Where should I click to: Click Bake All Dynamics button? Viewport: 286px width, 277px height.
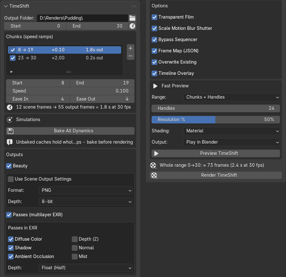click(x=70, y=131)
